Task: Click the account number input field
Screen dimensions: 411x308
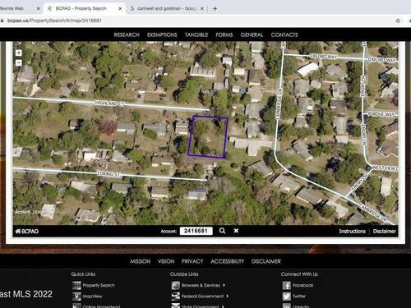Action: tap(196, 231)
